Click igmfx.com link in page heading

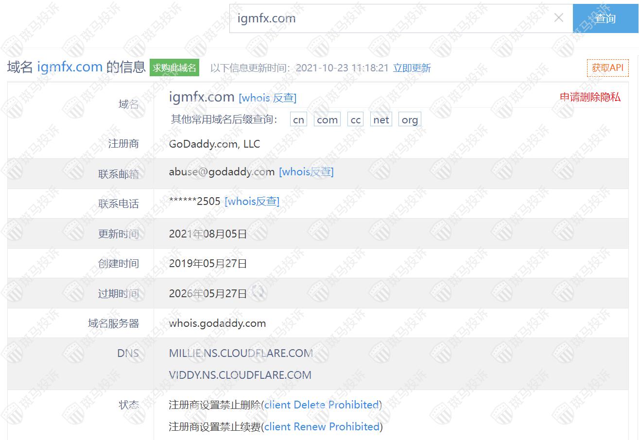69,67
